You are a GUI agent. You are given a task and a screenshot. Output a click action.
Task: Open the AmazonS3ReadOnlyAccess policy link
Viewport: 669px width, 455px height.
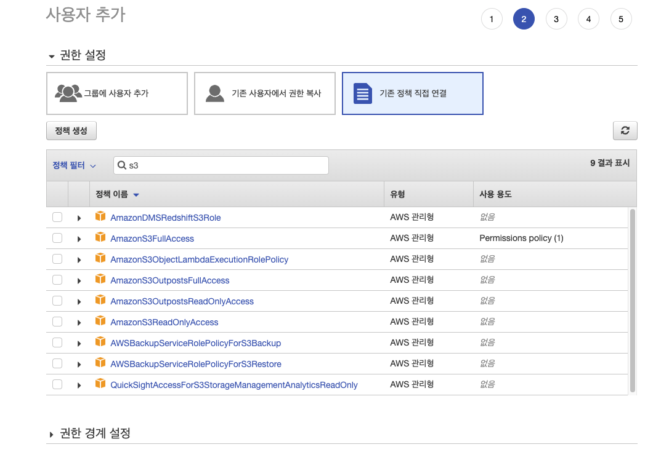click(164, 322)
